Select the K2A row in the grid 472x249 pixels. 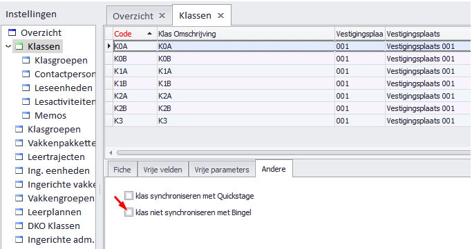tap(287, 96)
